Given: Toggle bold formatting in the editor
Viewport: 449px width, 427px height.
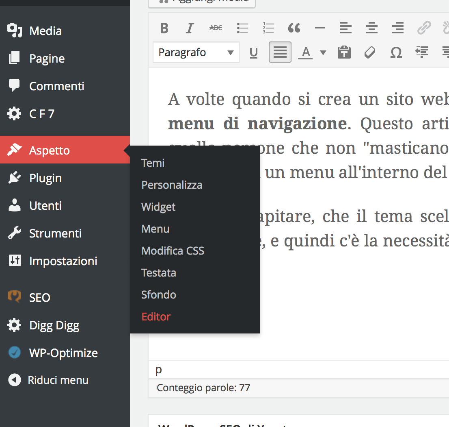Looking at the screenshot, I should [164, 28].
